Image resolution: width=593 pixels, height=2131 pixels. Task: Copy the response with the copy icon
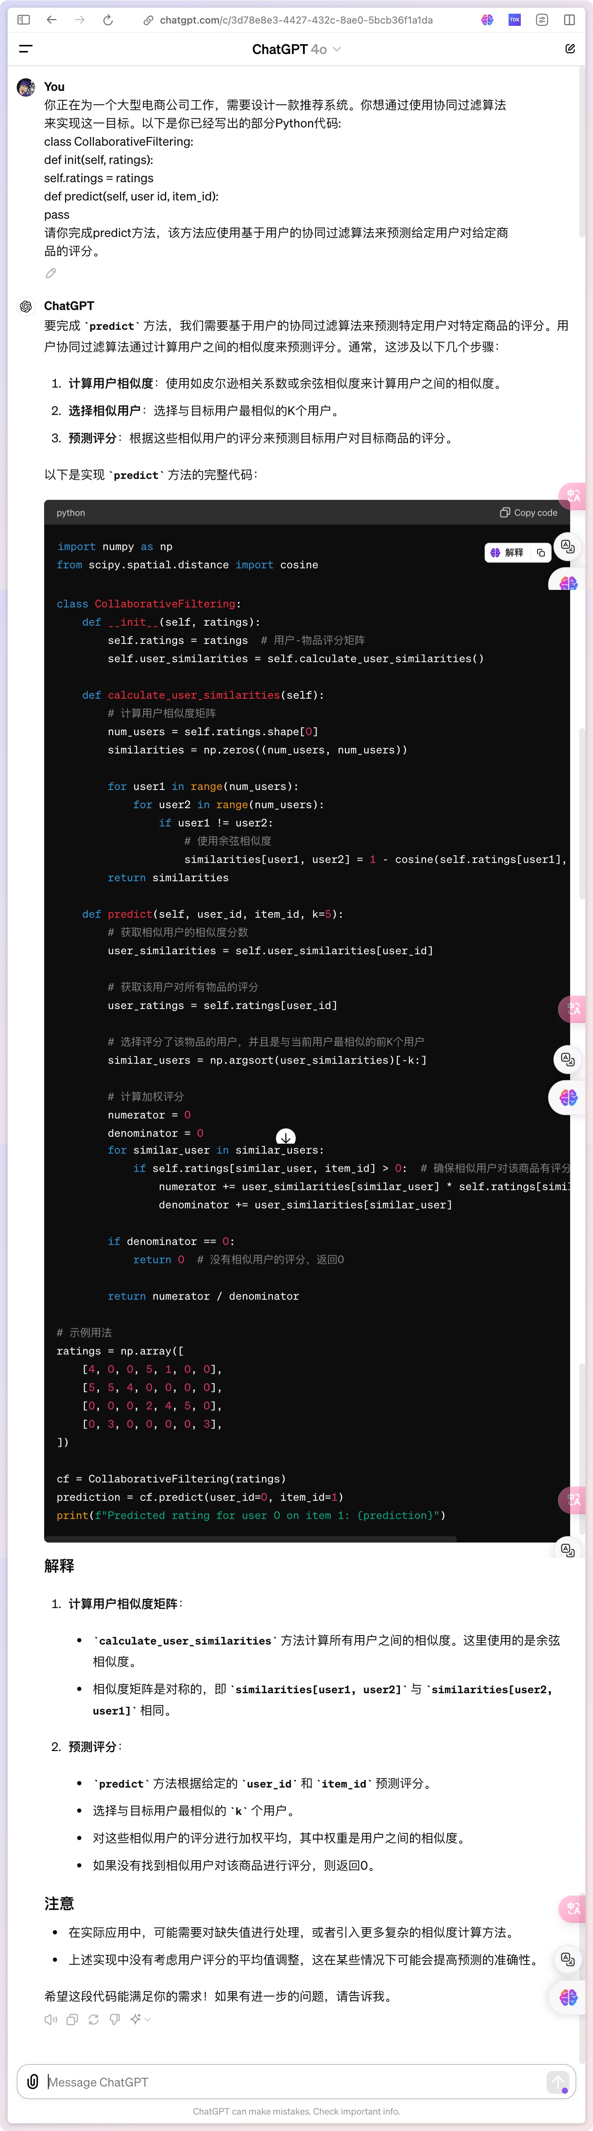click(x=72, y=2019)
